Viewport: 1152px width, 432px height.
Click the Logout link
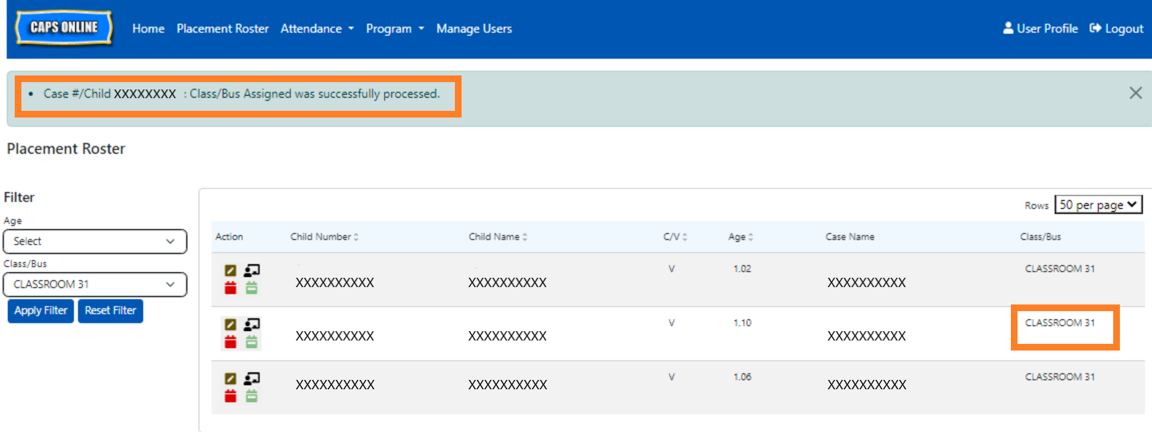coord(1117,29)
